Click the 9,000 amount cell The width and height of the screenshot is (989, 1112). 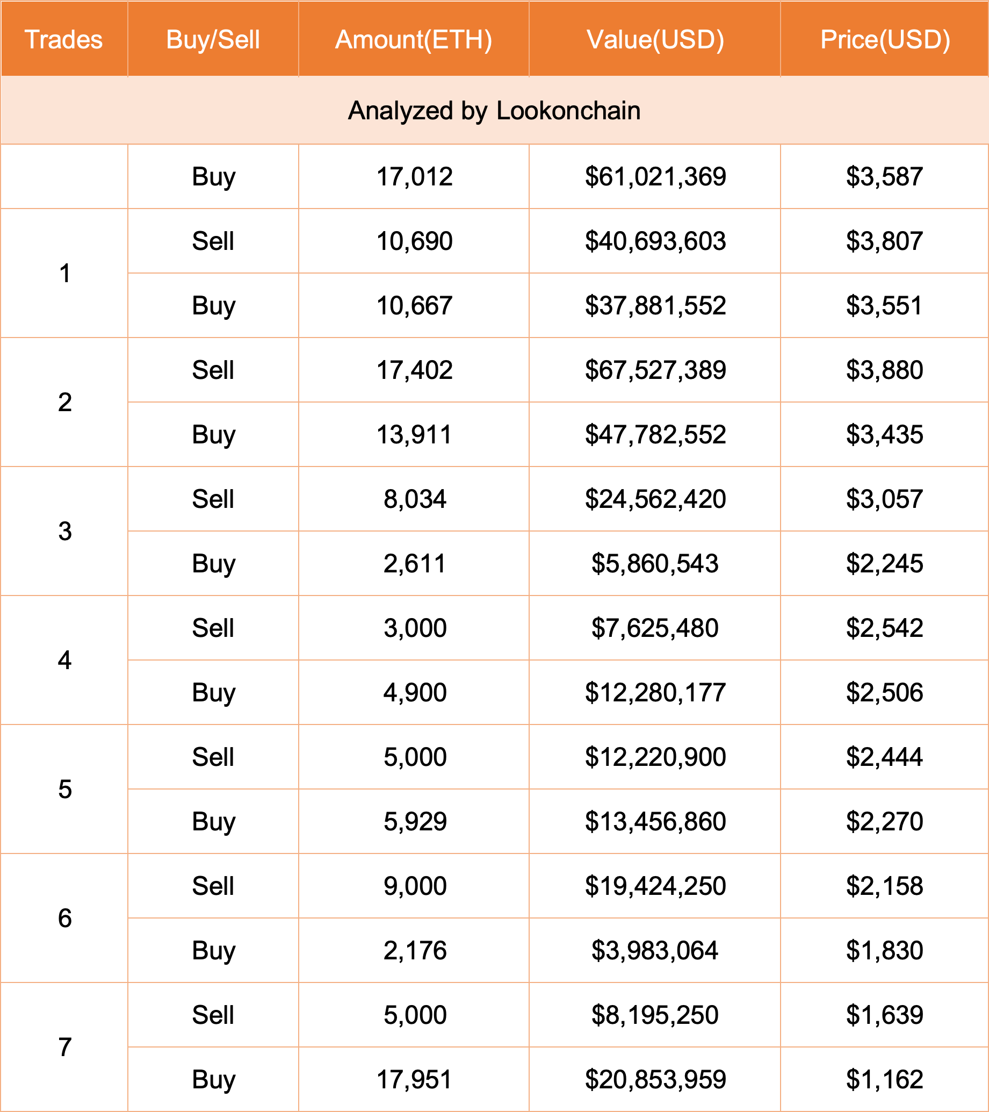tap(414, 886)
